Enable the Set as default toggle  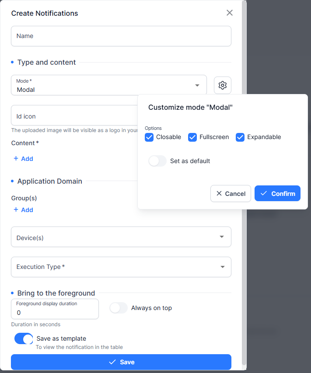click(157, 161)
